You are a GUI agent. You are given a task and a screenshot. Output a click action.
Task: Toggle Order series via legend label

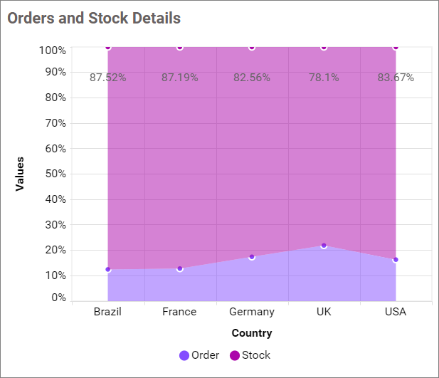[x=205, y=355]
